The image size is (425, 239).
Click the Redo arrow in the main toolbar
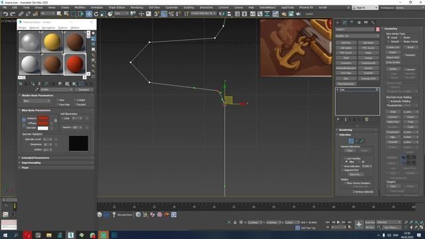tap(13, 14)
